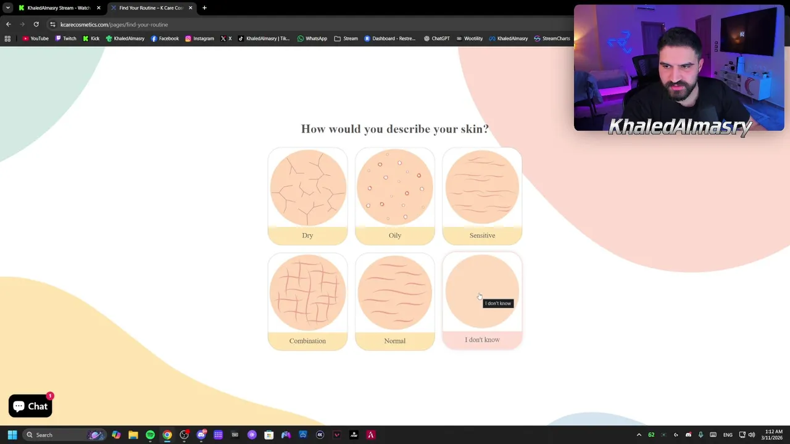Viewport: 790px width, 444px height.
Task: Select the Dry skin type card
Action: point(307,196)
